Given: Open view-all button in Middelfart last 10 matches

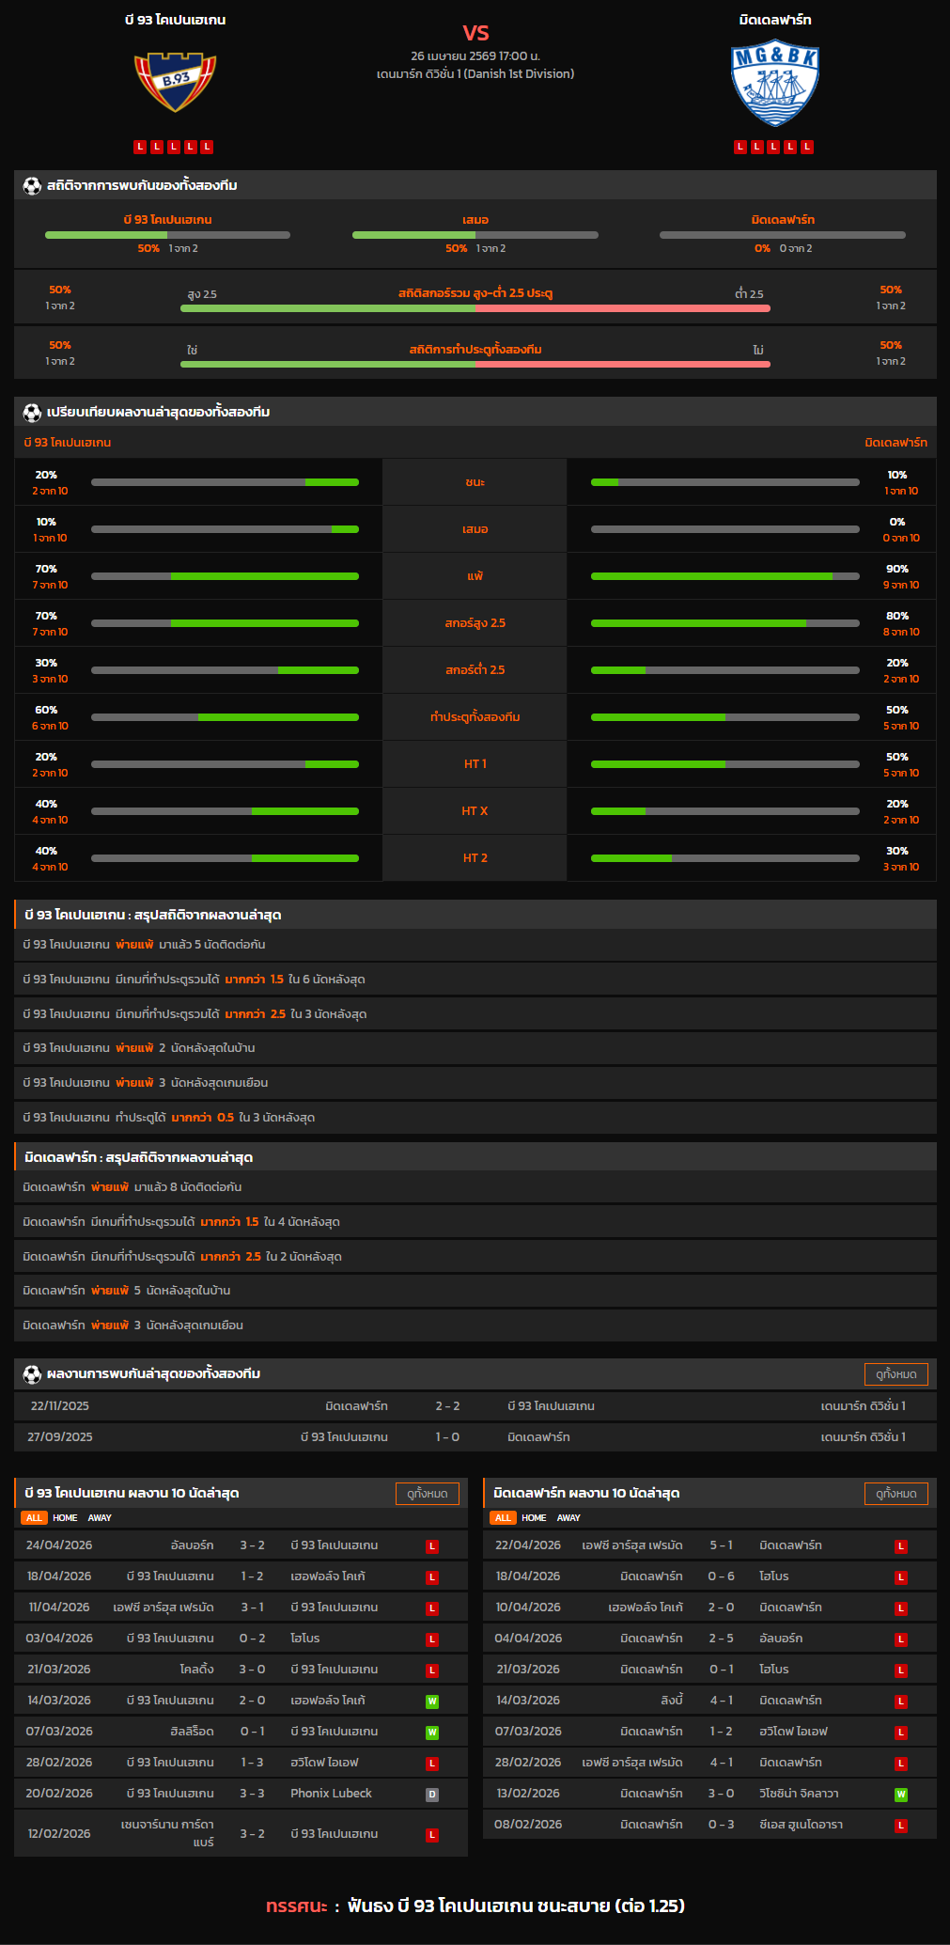Looking at the screenshot, I should pyautogui.click(x=895, y=1493).
